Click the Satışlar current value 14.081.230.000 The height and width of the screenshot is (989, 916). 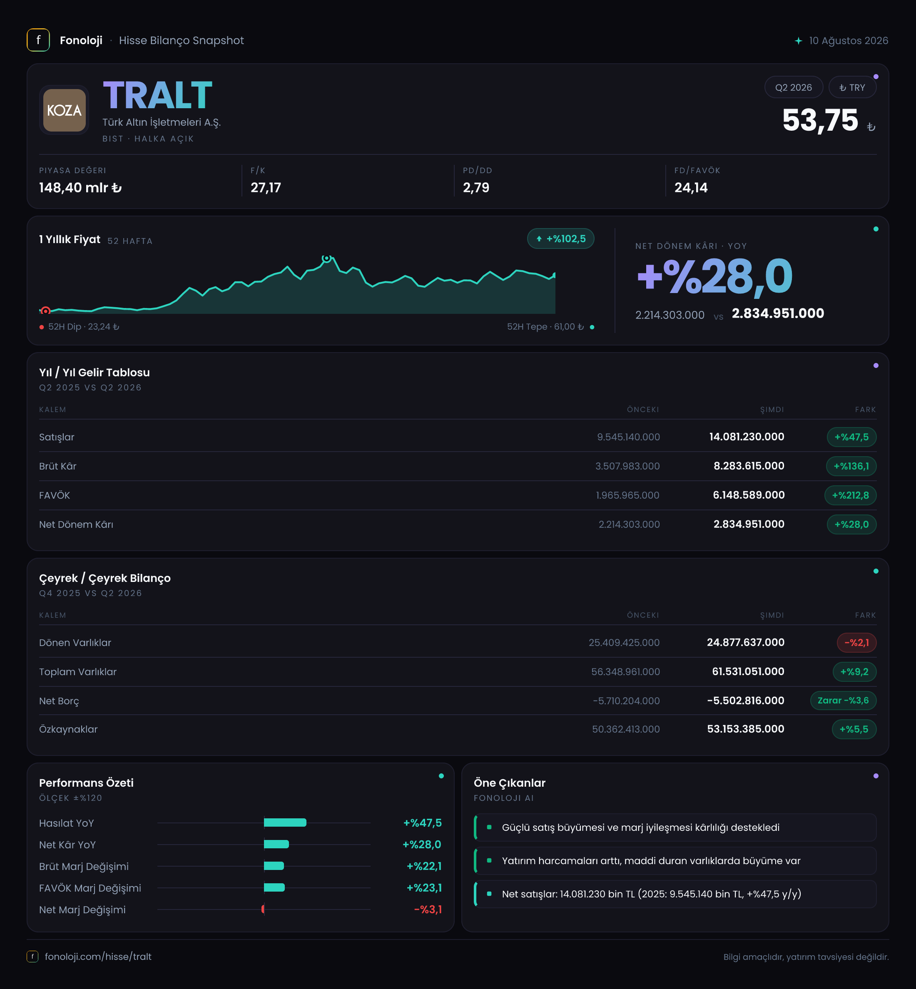(747, 437)
